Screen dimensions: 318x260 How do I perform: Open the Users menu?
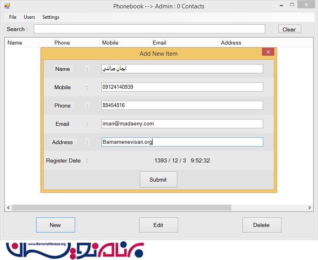(x=29, y=17)
